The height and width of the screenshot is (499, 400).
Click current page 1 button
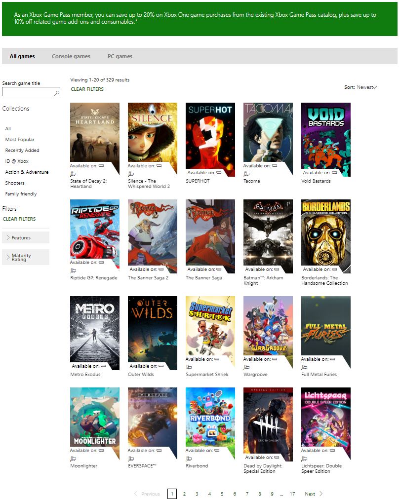coord(172,494)
